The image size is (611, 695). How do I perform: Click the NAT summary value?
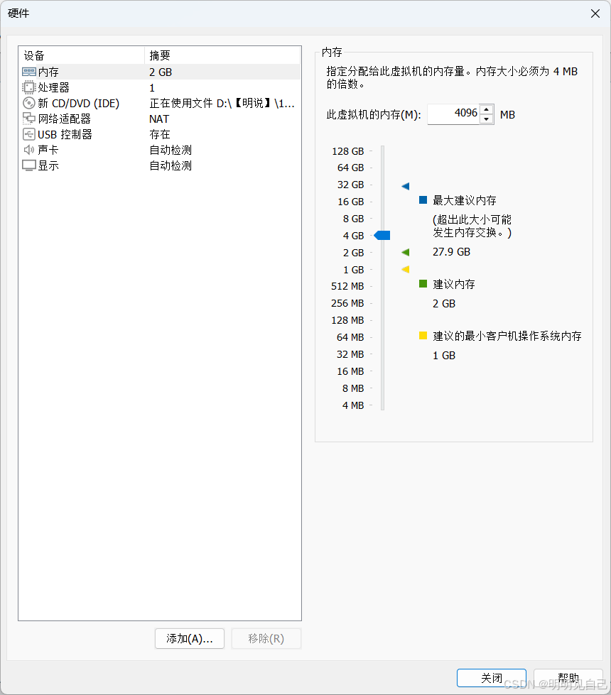click(159, 119)
